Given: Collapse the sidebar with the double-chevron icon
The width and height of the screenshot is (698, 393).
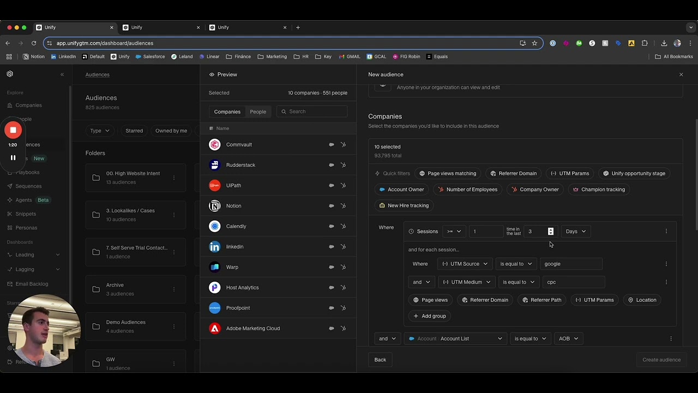Looking at the screenshot, I should pos(62,74).
